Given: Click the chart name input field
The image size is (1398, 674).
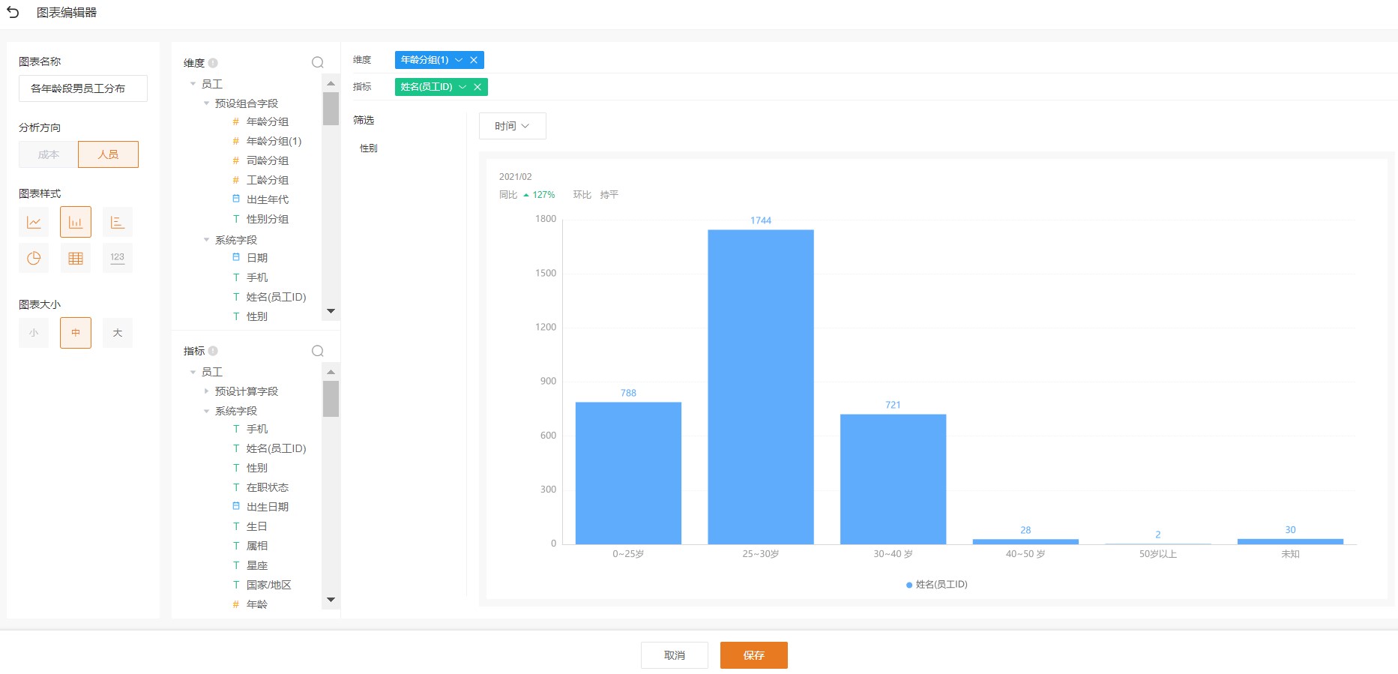Looking at the screenshot, I should (83, 88).
